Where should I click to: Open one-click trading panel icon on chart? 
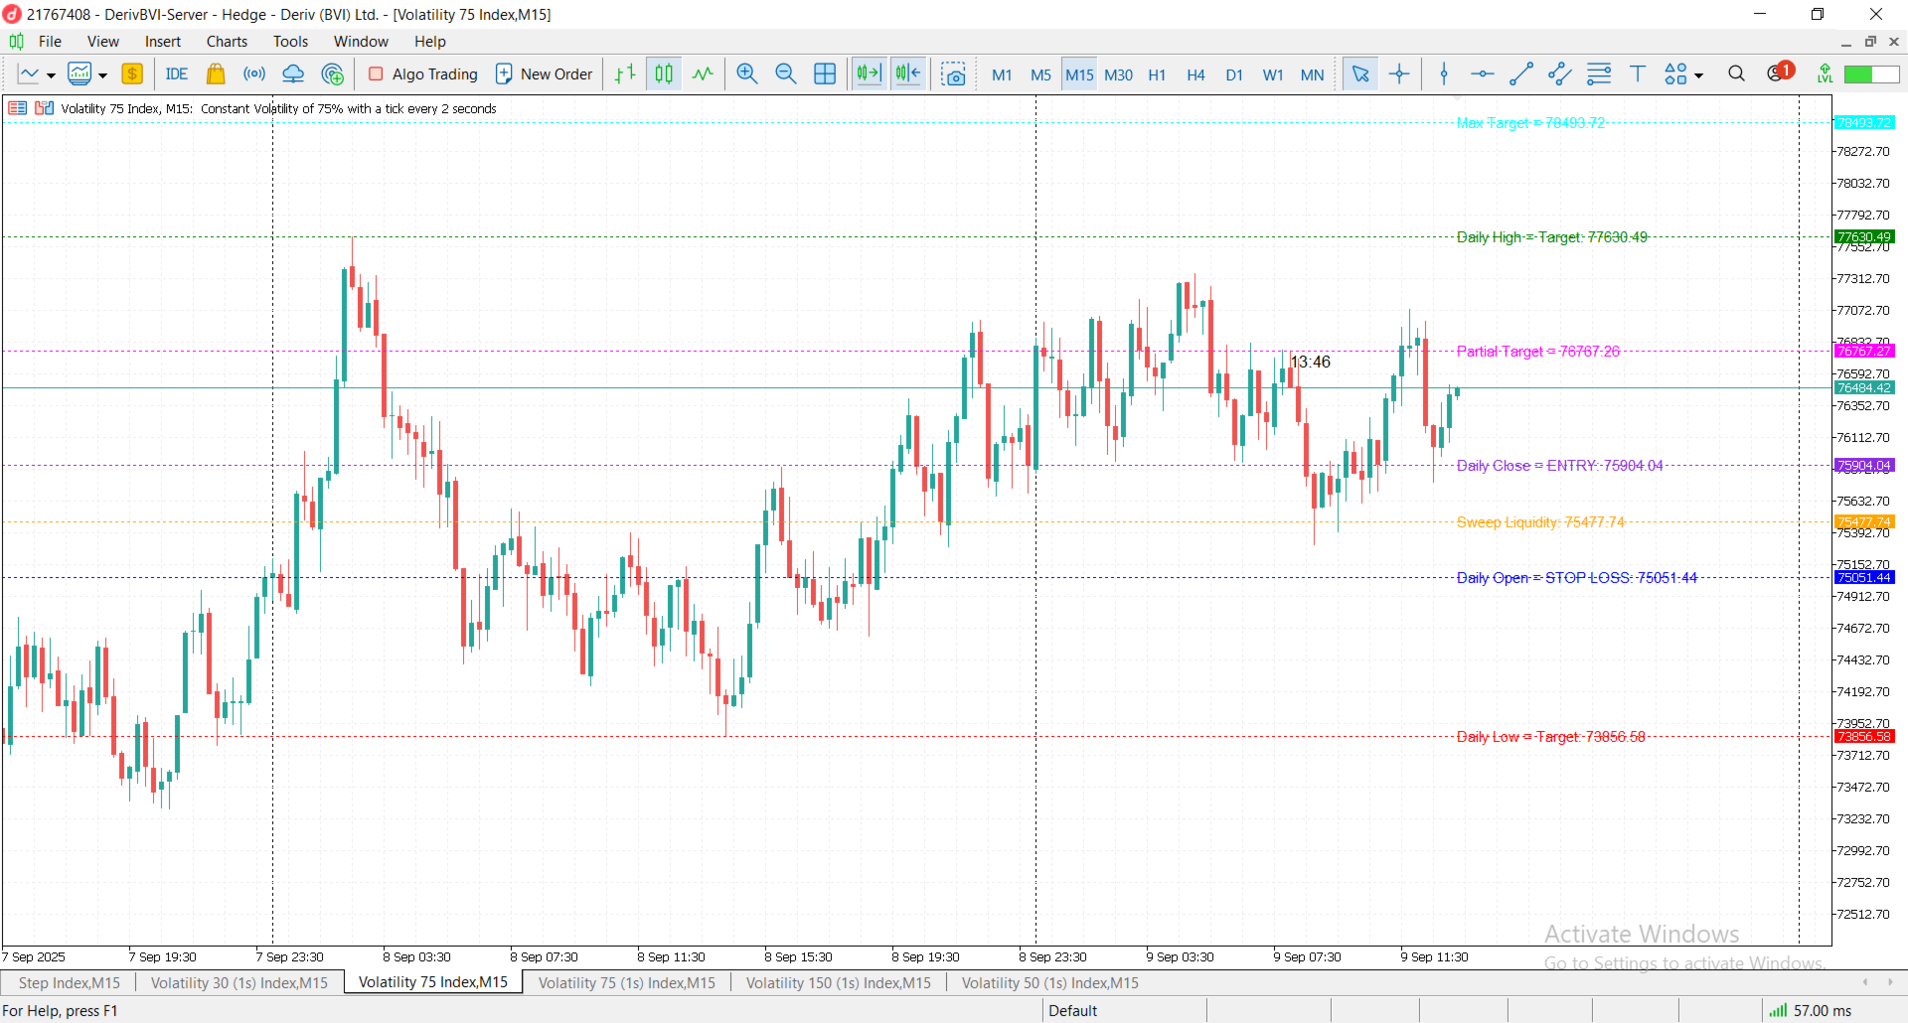coord(17,108)
